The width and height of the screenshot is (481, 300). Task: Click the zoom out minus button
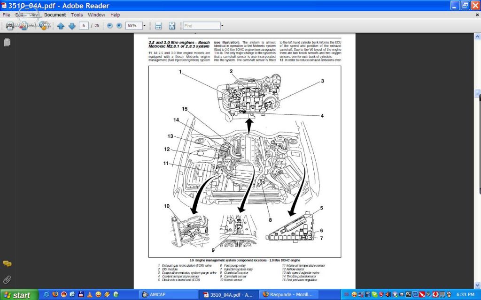click(x=110, y=26)
